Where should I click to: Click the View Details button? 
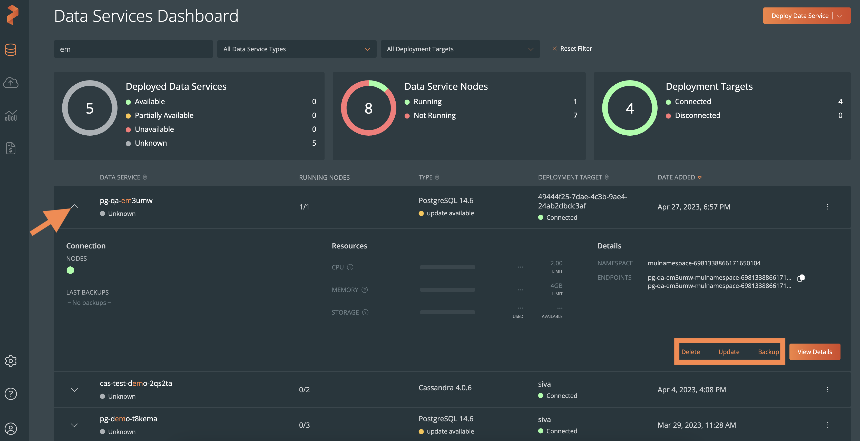(x=815, y=352)
